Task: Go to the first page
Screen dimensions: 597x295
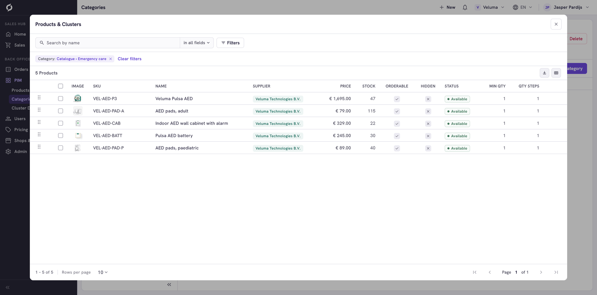Action: click(475, 272)
